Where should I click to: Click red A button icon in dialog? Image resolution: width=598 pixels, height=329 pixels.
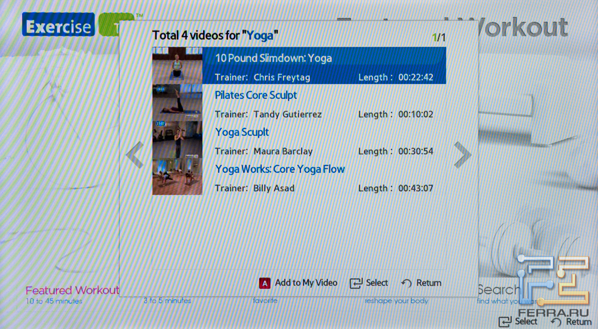click(x=265, y=283)
